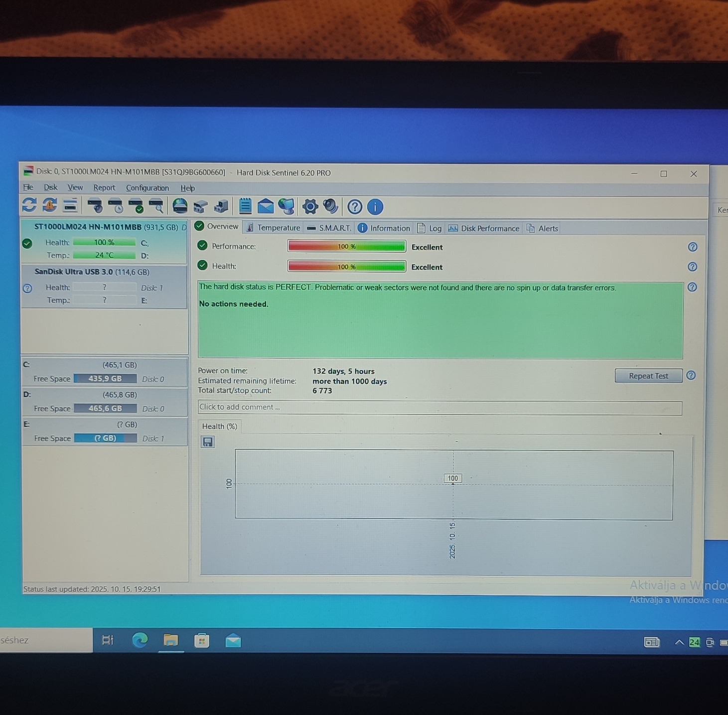Click the disk-with-green-check test icon
Screen dimensions: 728x715
coord(136,205)
